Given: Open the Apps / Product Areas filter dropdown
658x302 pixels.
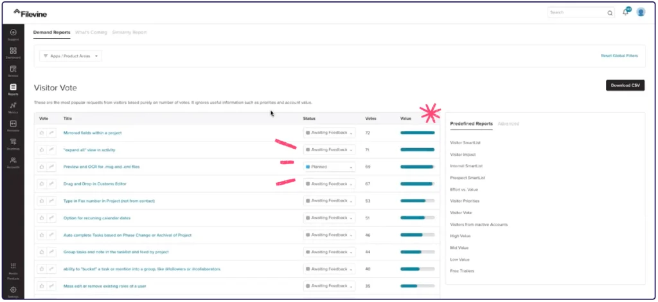Looking at the screenshot, I should pos(71,56).
